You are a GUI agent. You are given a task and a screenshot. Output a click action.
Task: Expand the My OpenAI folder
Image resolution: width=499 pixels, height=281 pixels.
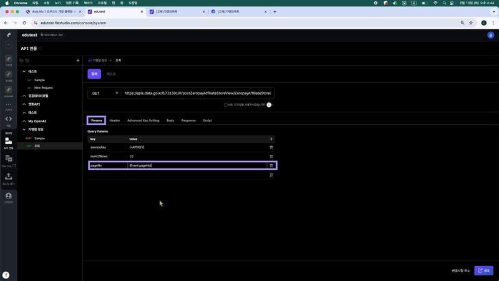24,121
